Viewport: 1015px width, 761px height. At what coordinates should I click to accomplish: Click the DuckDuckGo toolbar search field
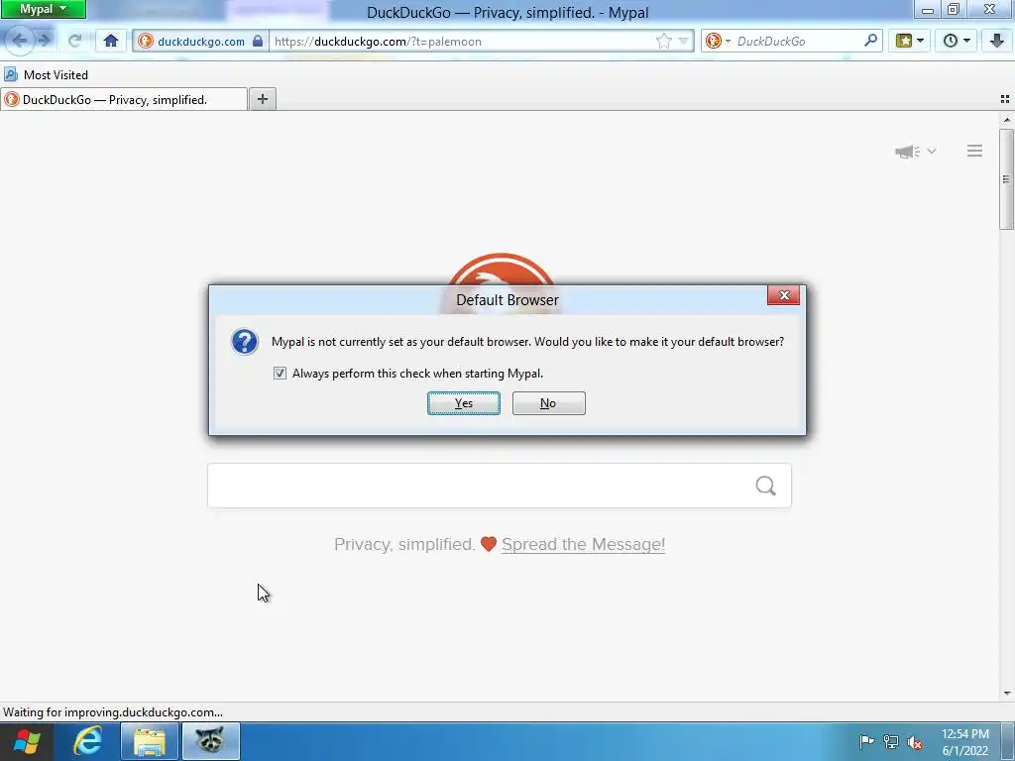pos(798,42)
